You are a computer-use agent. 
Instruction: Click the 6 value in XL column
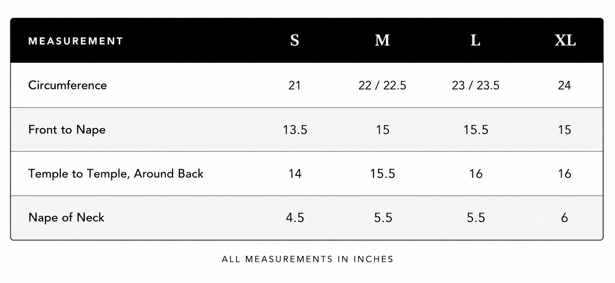tap(564, 218)
